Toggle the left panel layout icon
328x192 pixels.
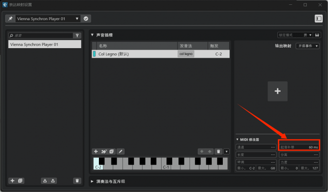[x=318, y=19]
